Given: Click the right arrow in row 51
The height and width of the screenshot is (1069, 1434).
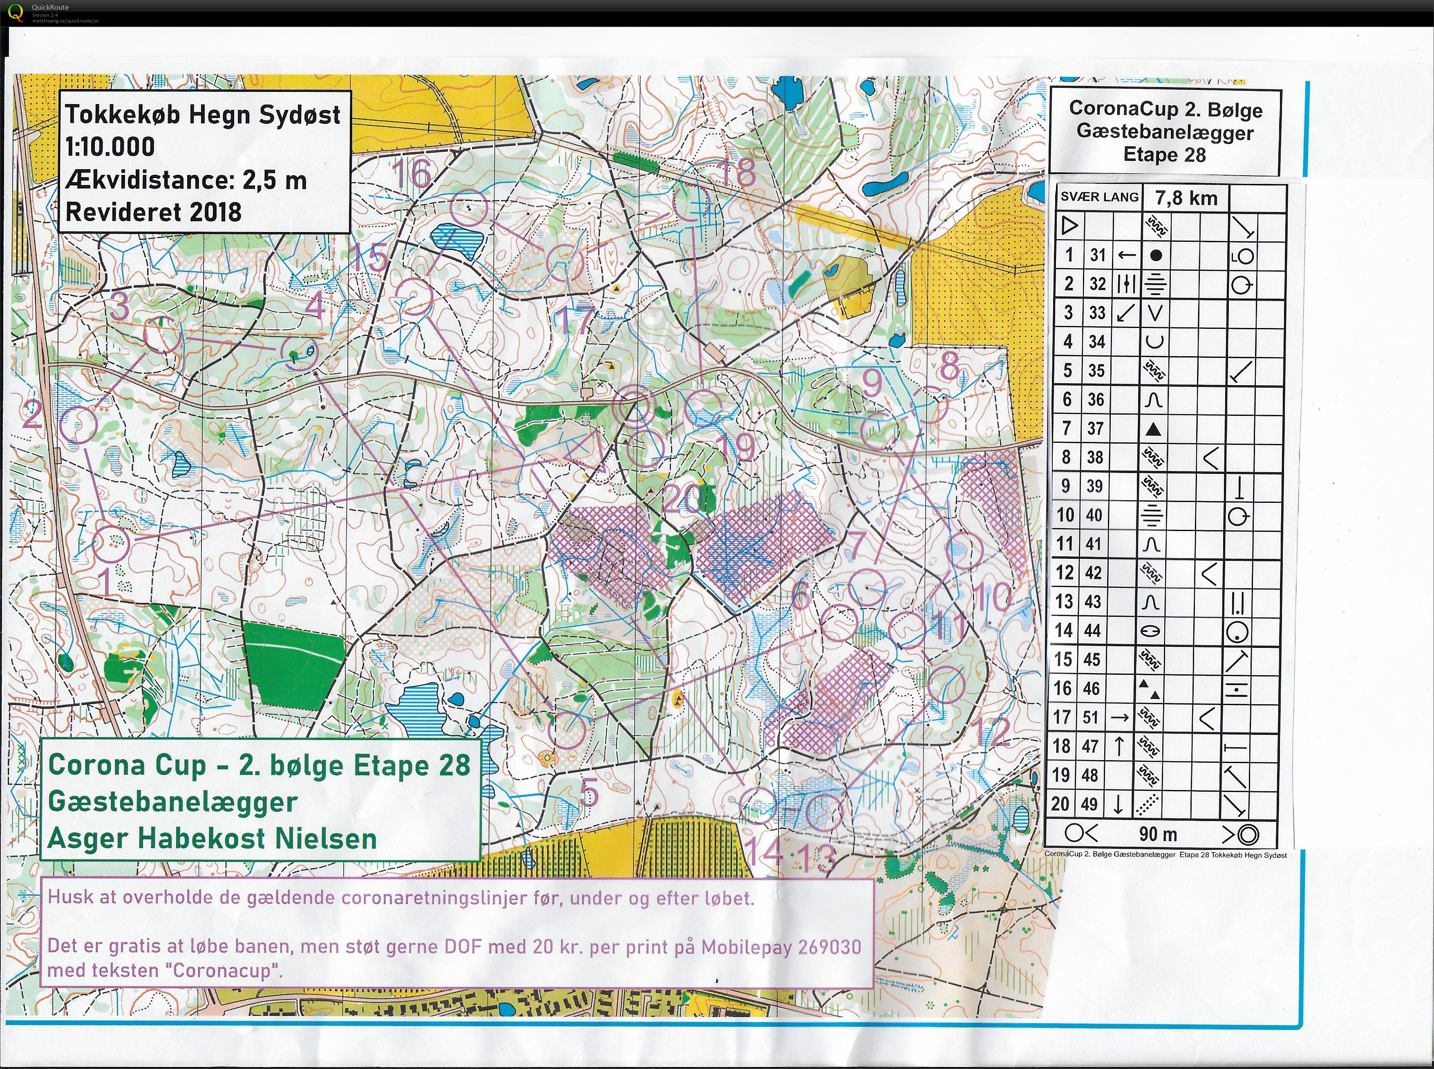Looking at the screenshot, I should pyautogui.click(x=1121, y=717).
